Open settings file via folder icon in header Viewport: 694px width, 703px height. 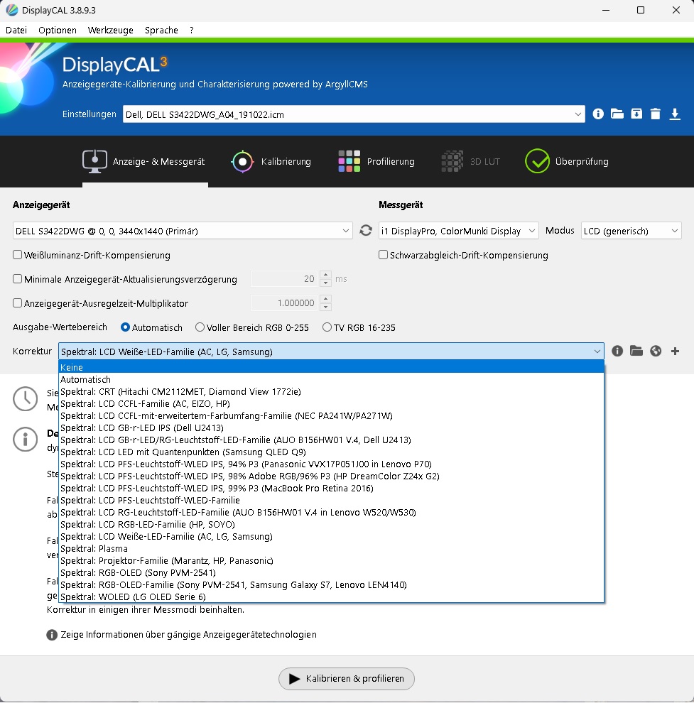tap(617, 114)
